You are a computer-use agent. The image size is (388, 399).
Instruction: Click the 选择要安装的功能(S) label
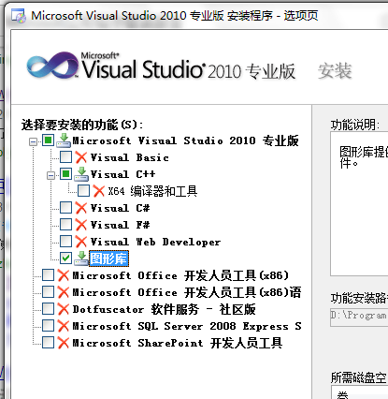pos(82,125)
